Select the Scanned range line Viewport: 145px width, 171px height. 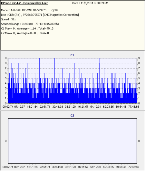click(30, 24)
